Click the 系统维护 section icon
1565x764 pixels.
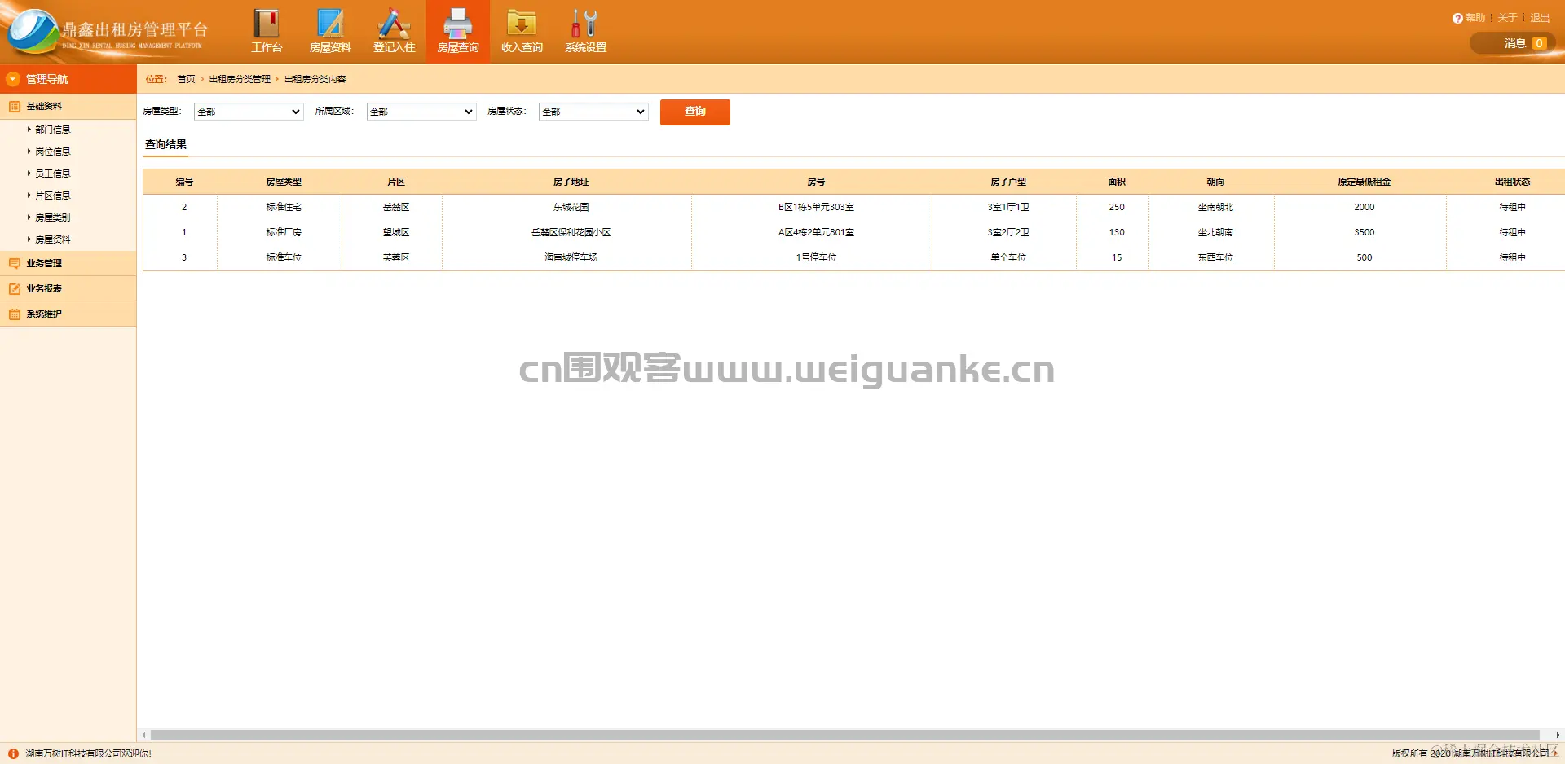point(15,314)
